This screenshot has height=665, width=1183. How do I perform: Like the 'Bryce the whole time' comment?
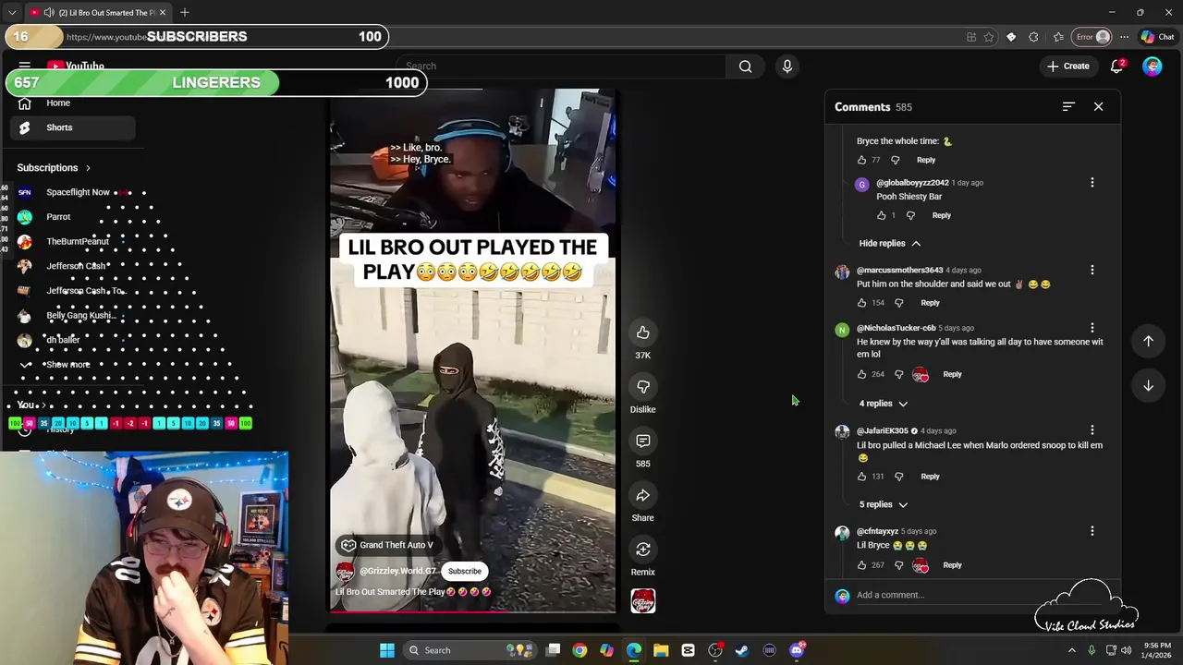[862, 160]
